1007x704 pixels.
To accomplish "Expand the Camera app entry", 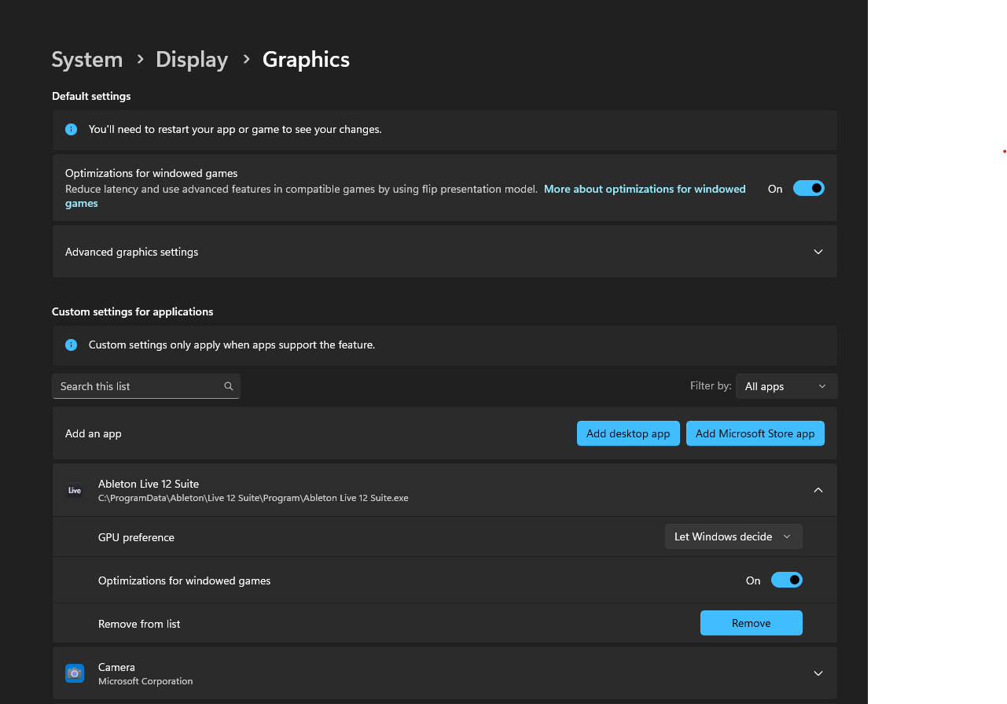I will (x=818, y=673).
